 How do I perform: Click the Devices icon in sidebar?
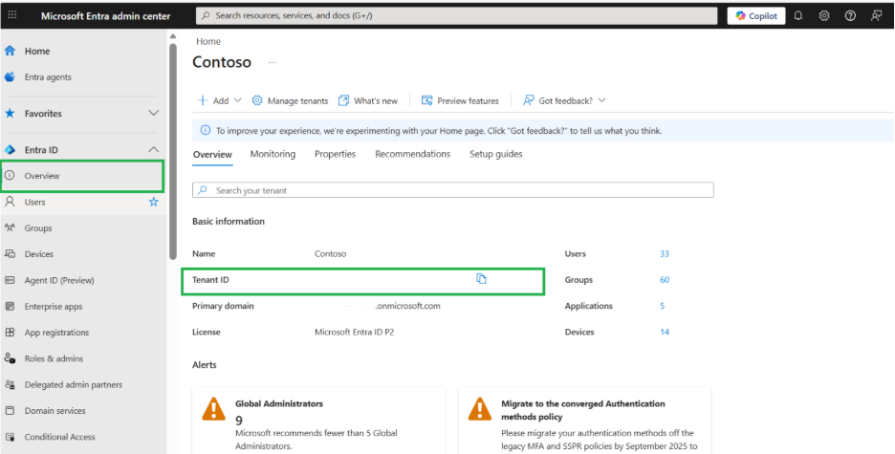[10, 254]
